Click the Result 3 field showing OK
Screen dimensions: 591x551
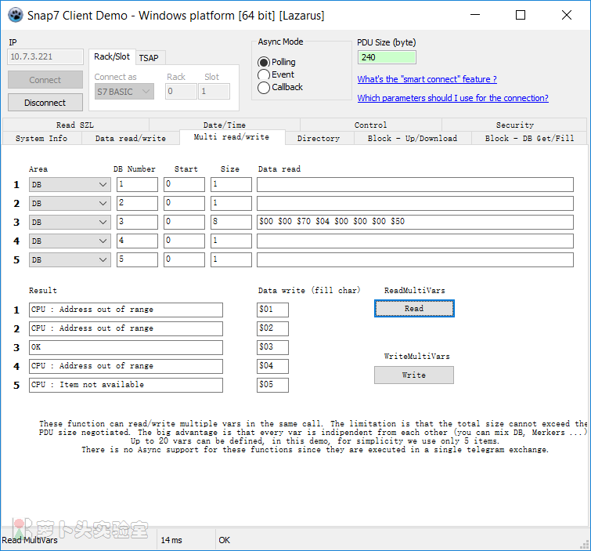coord(126,347)
